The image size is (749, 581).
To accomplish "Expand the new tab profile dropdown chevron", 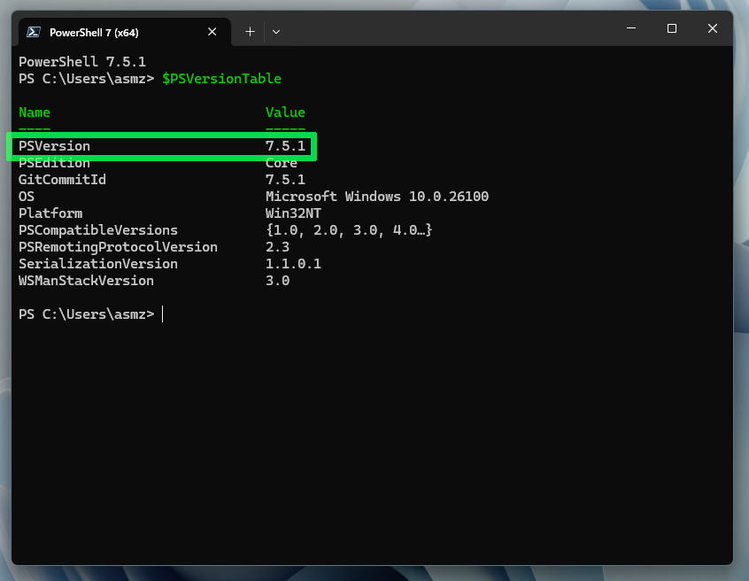I will tap(276, 31).
